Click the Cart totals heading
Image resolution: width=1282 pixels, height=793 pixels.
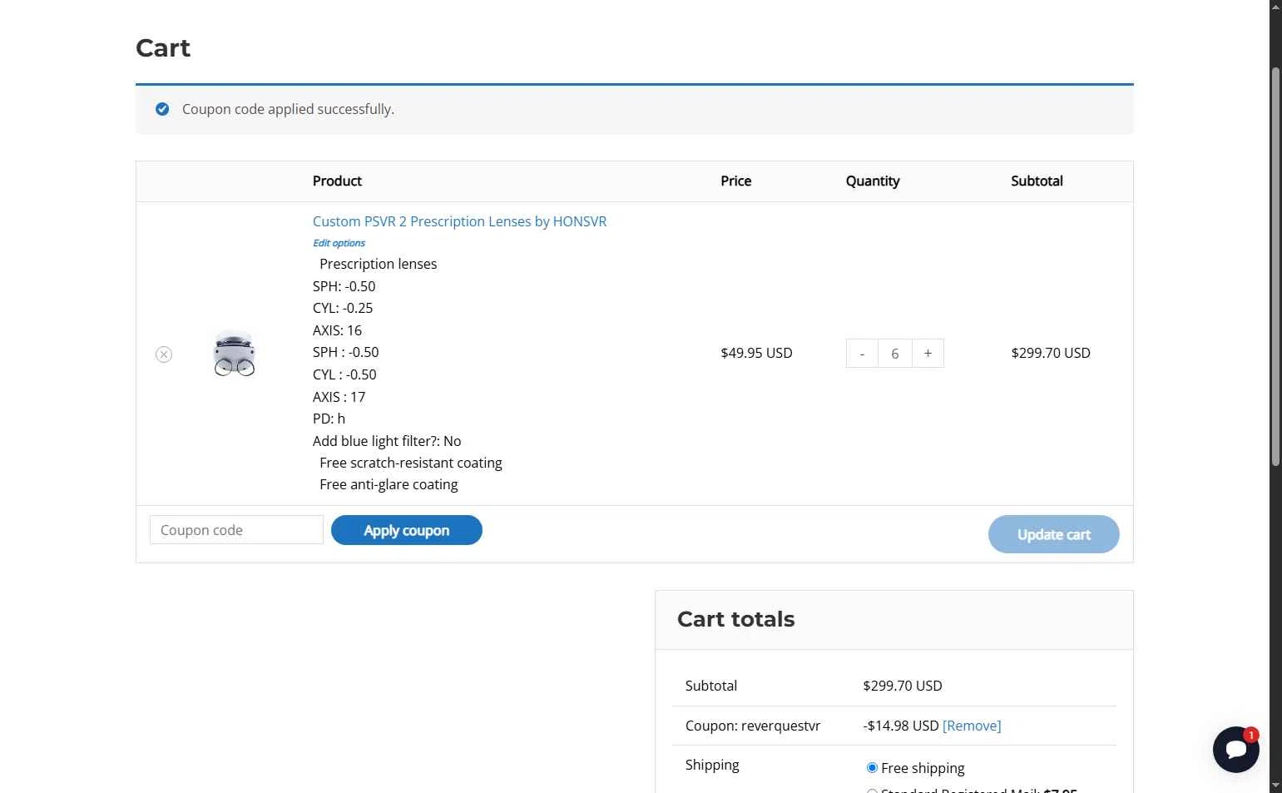[x=735, y=619]
